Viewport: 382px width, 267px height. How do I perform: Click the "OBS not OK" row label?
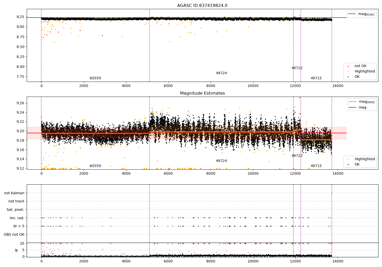click(x=14, y=234)
